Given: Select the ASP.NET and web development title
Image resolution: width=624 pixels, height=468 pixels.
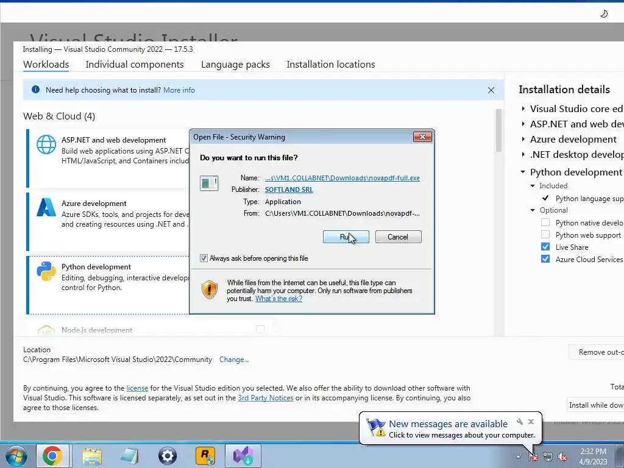Looking at the screenshot, I should (x=113, y=140).
